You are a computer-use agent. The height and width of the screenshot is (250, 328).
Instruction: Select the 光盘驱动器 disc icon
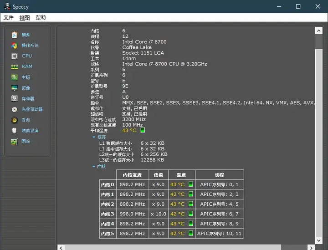pos(14,109)
